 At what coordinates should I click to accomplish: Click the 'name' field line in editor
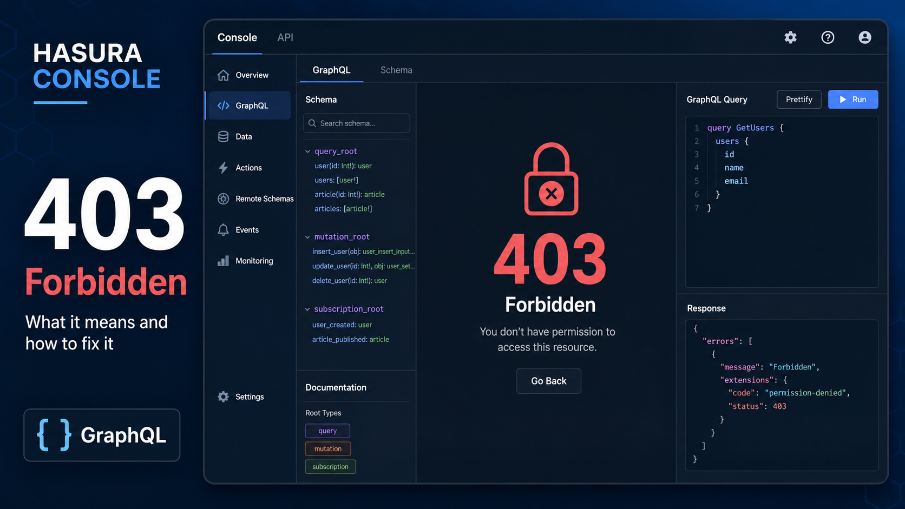pos(734,168)
